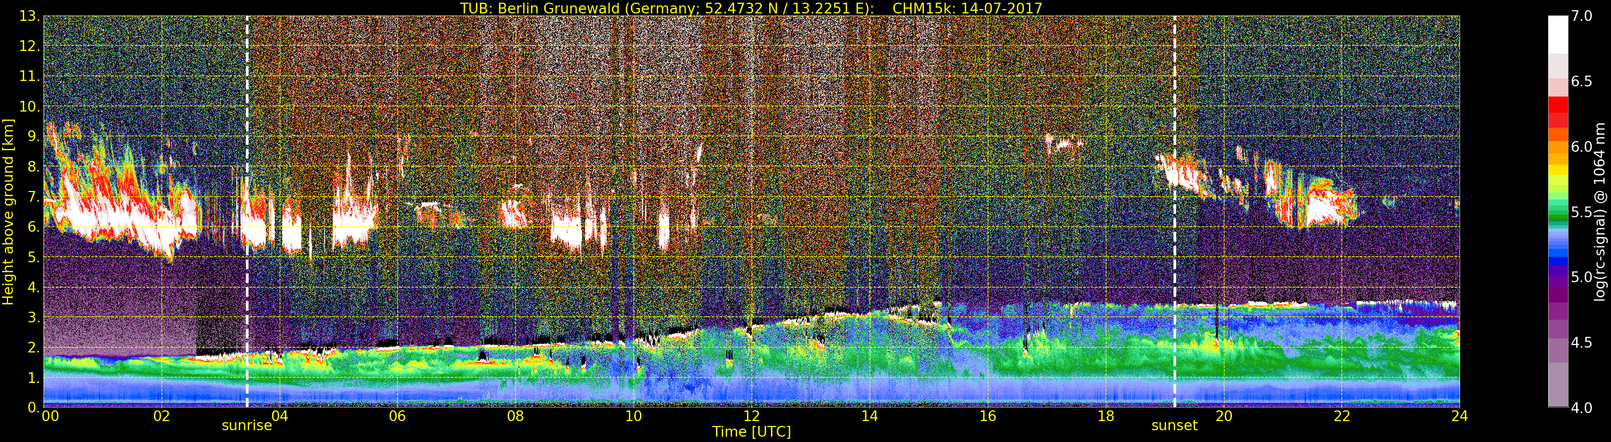Click height-axis tick label "7."
The height and width of the screenshot is (442, 1611).
point(33,197)
